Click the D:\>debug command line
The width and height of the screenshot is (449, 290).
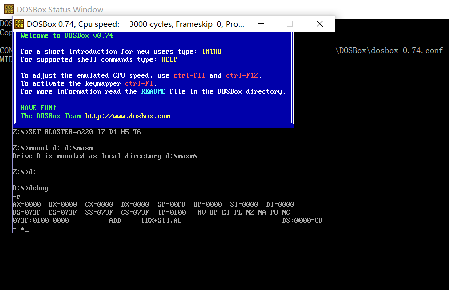[x=30, y=188]
